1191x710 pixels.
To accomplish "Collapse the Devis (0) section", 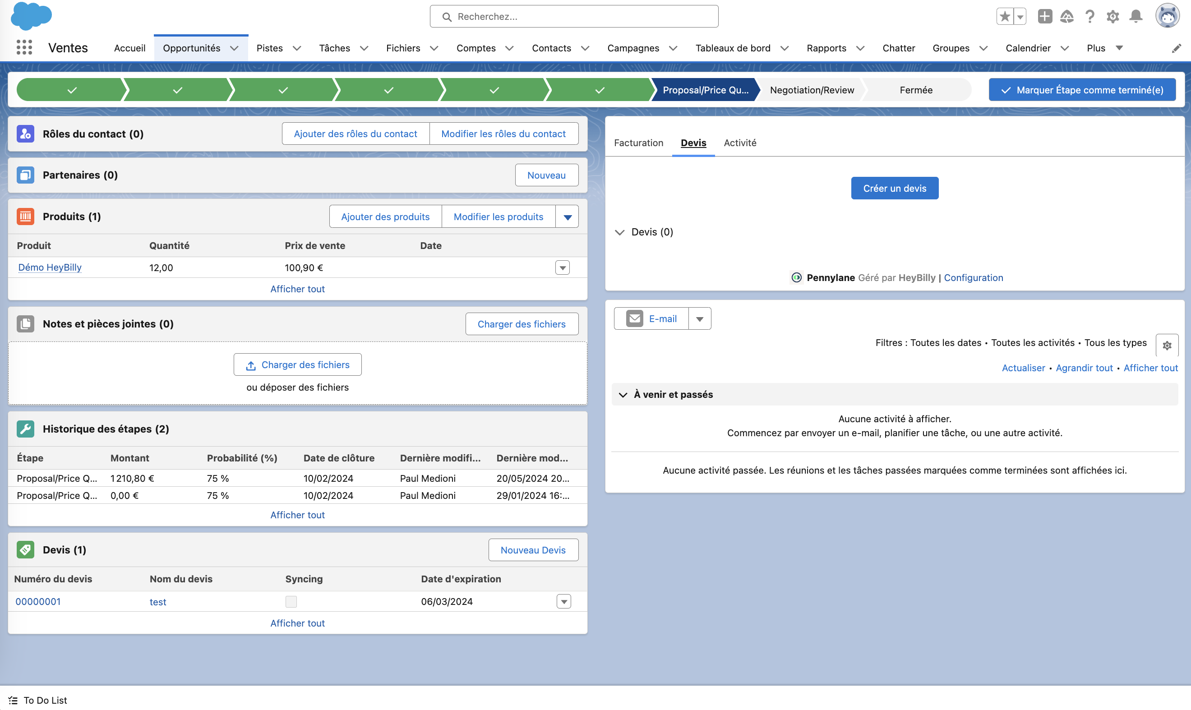I will point(620,232).
